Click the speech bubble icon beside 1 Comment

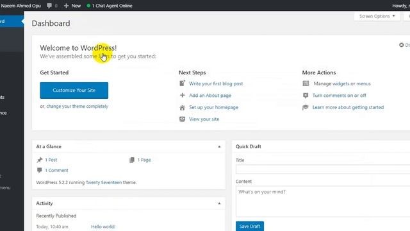click(40, 170)
